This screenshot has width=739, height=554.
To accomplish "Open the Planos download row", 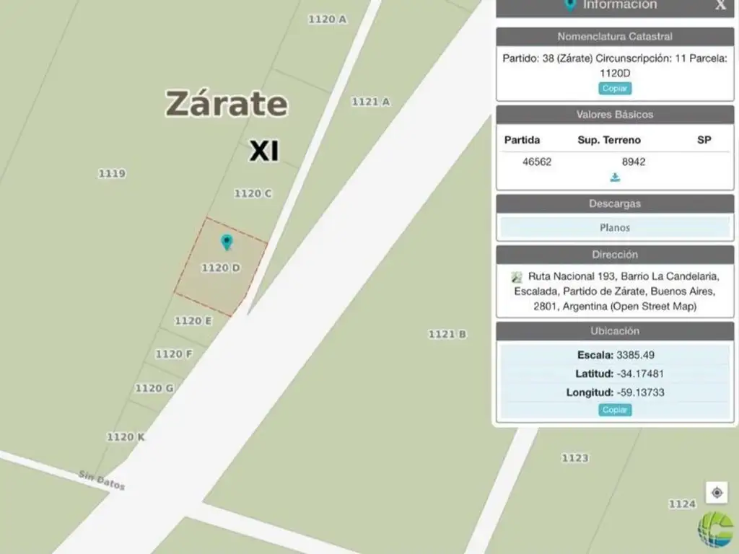I will (x=615, y=228).
